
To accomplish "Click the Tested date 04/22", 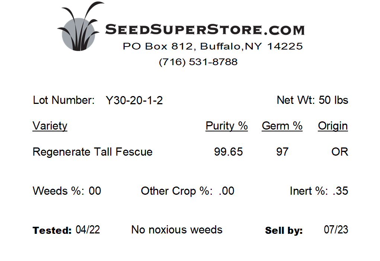I will (88, 230).
